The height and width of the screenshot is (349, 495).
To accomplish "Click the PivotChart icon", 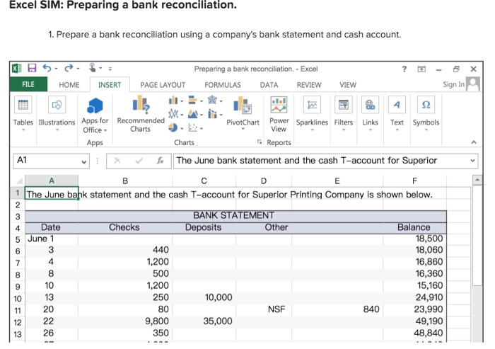I will [243, 105].
